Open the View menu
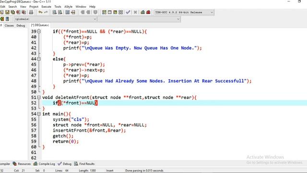 (23, 6)
